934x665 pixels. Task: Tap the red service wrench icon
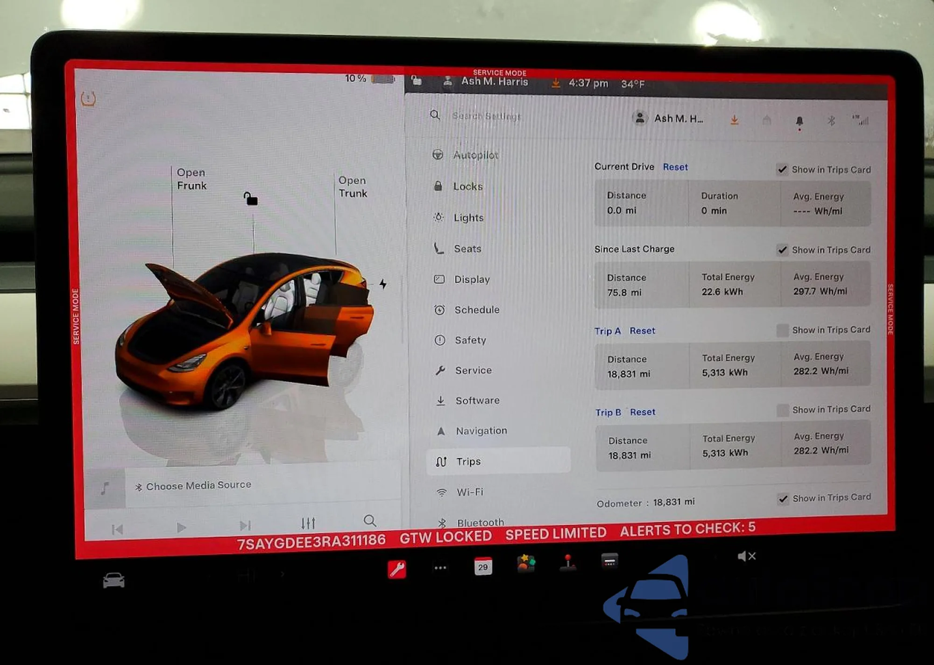click(x=397, y=569)
